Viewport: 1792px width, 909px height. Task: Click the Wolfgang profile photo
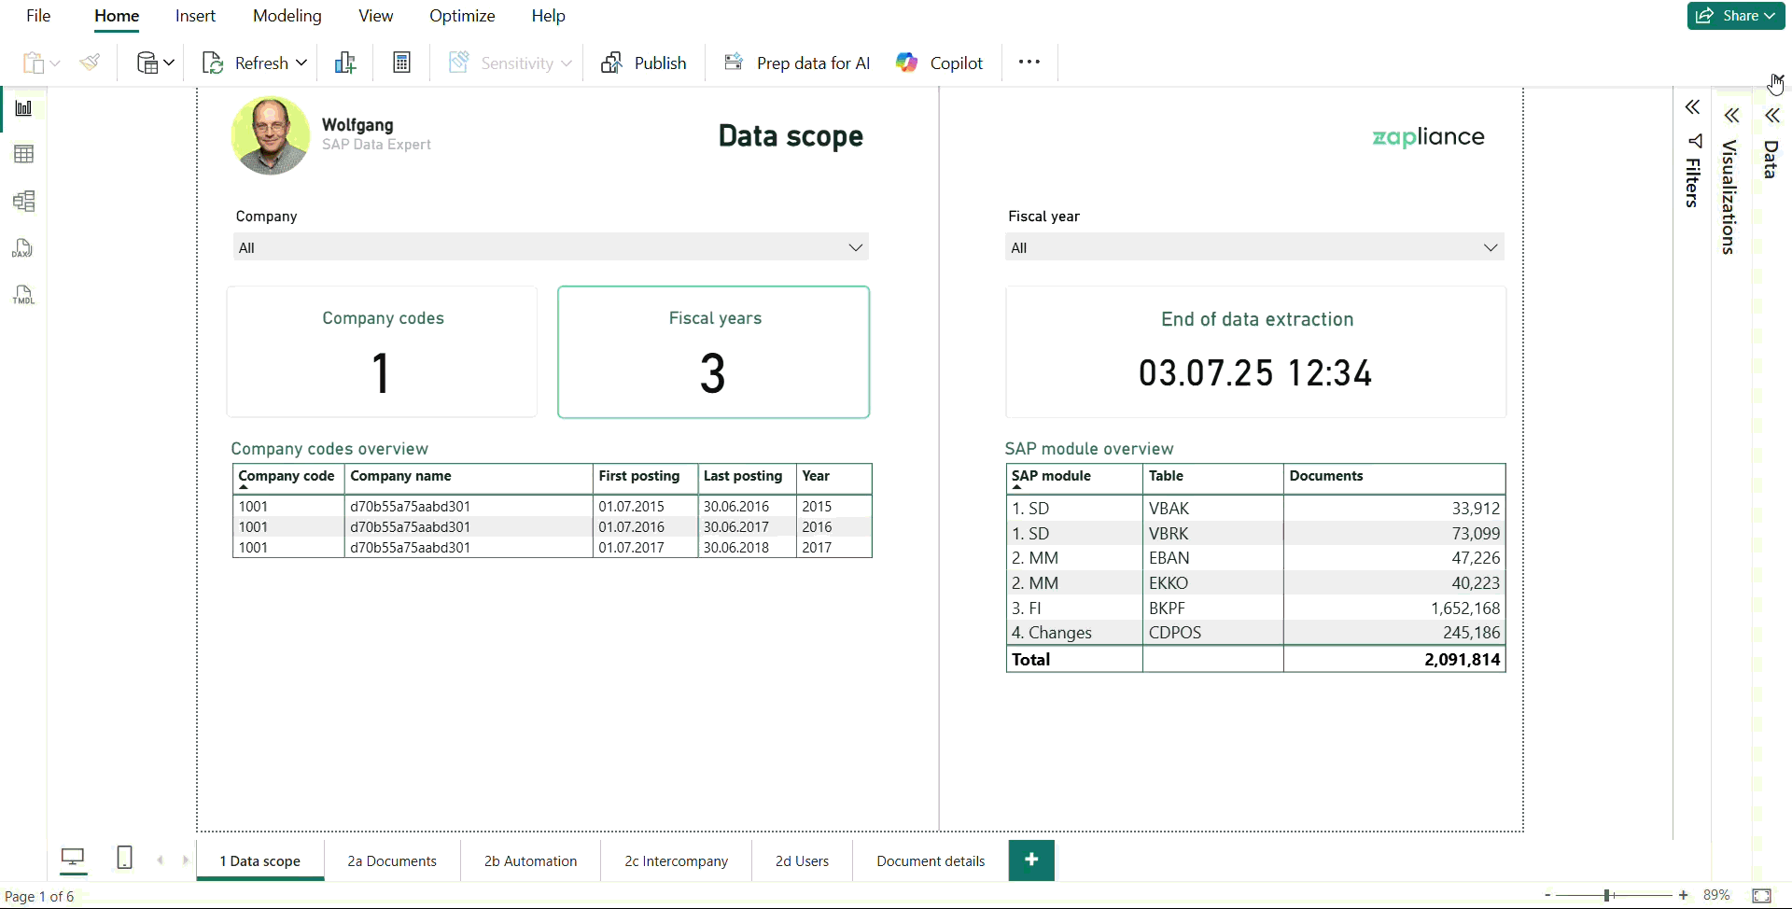[x=271, y=135]
